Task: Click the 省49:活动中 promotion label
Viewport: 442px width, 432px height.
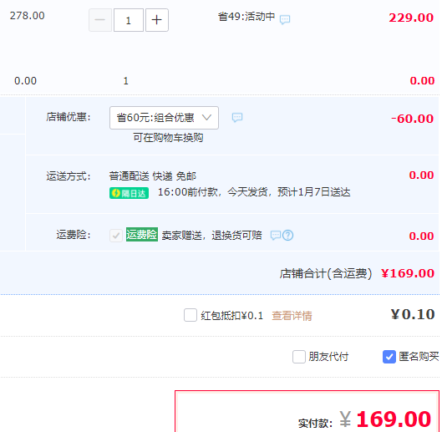Action: tap(246, 17)
